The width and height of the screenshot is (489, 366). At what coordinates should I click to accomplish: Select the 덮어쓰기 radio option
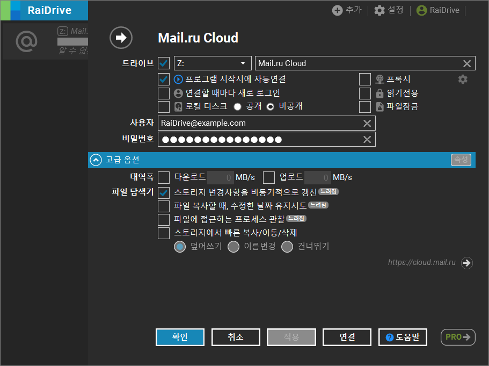pos(180,247)
